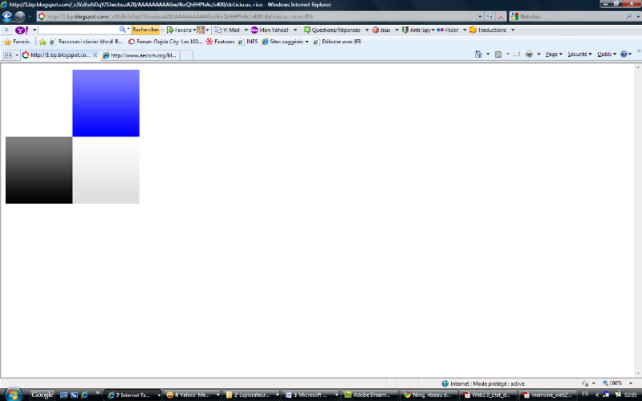
Task: Click the RSS feeds icon
Action: (498, 54)
